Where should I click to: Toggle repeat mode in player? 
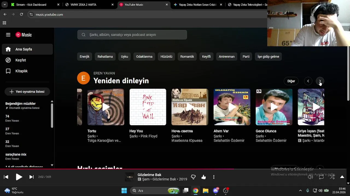[321, 177]
